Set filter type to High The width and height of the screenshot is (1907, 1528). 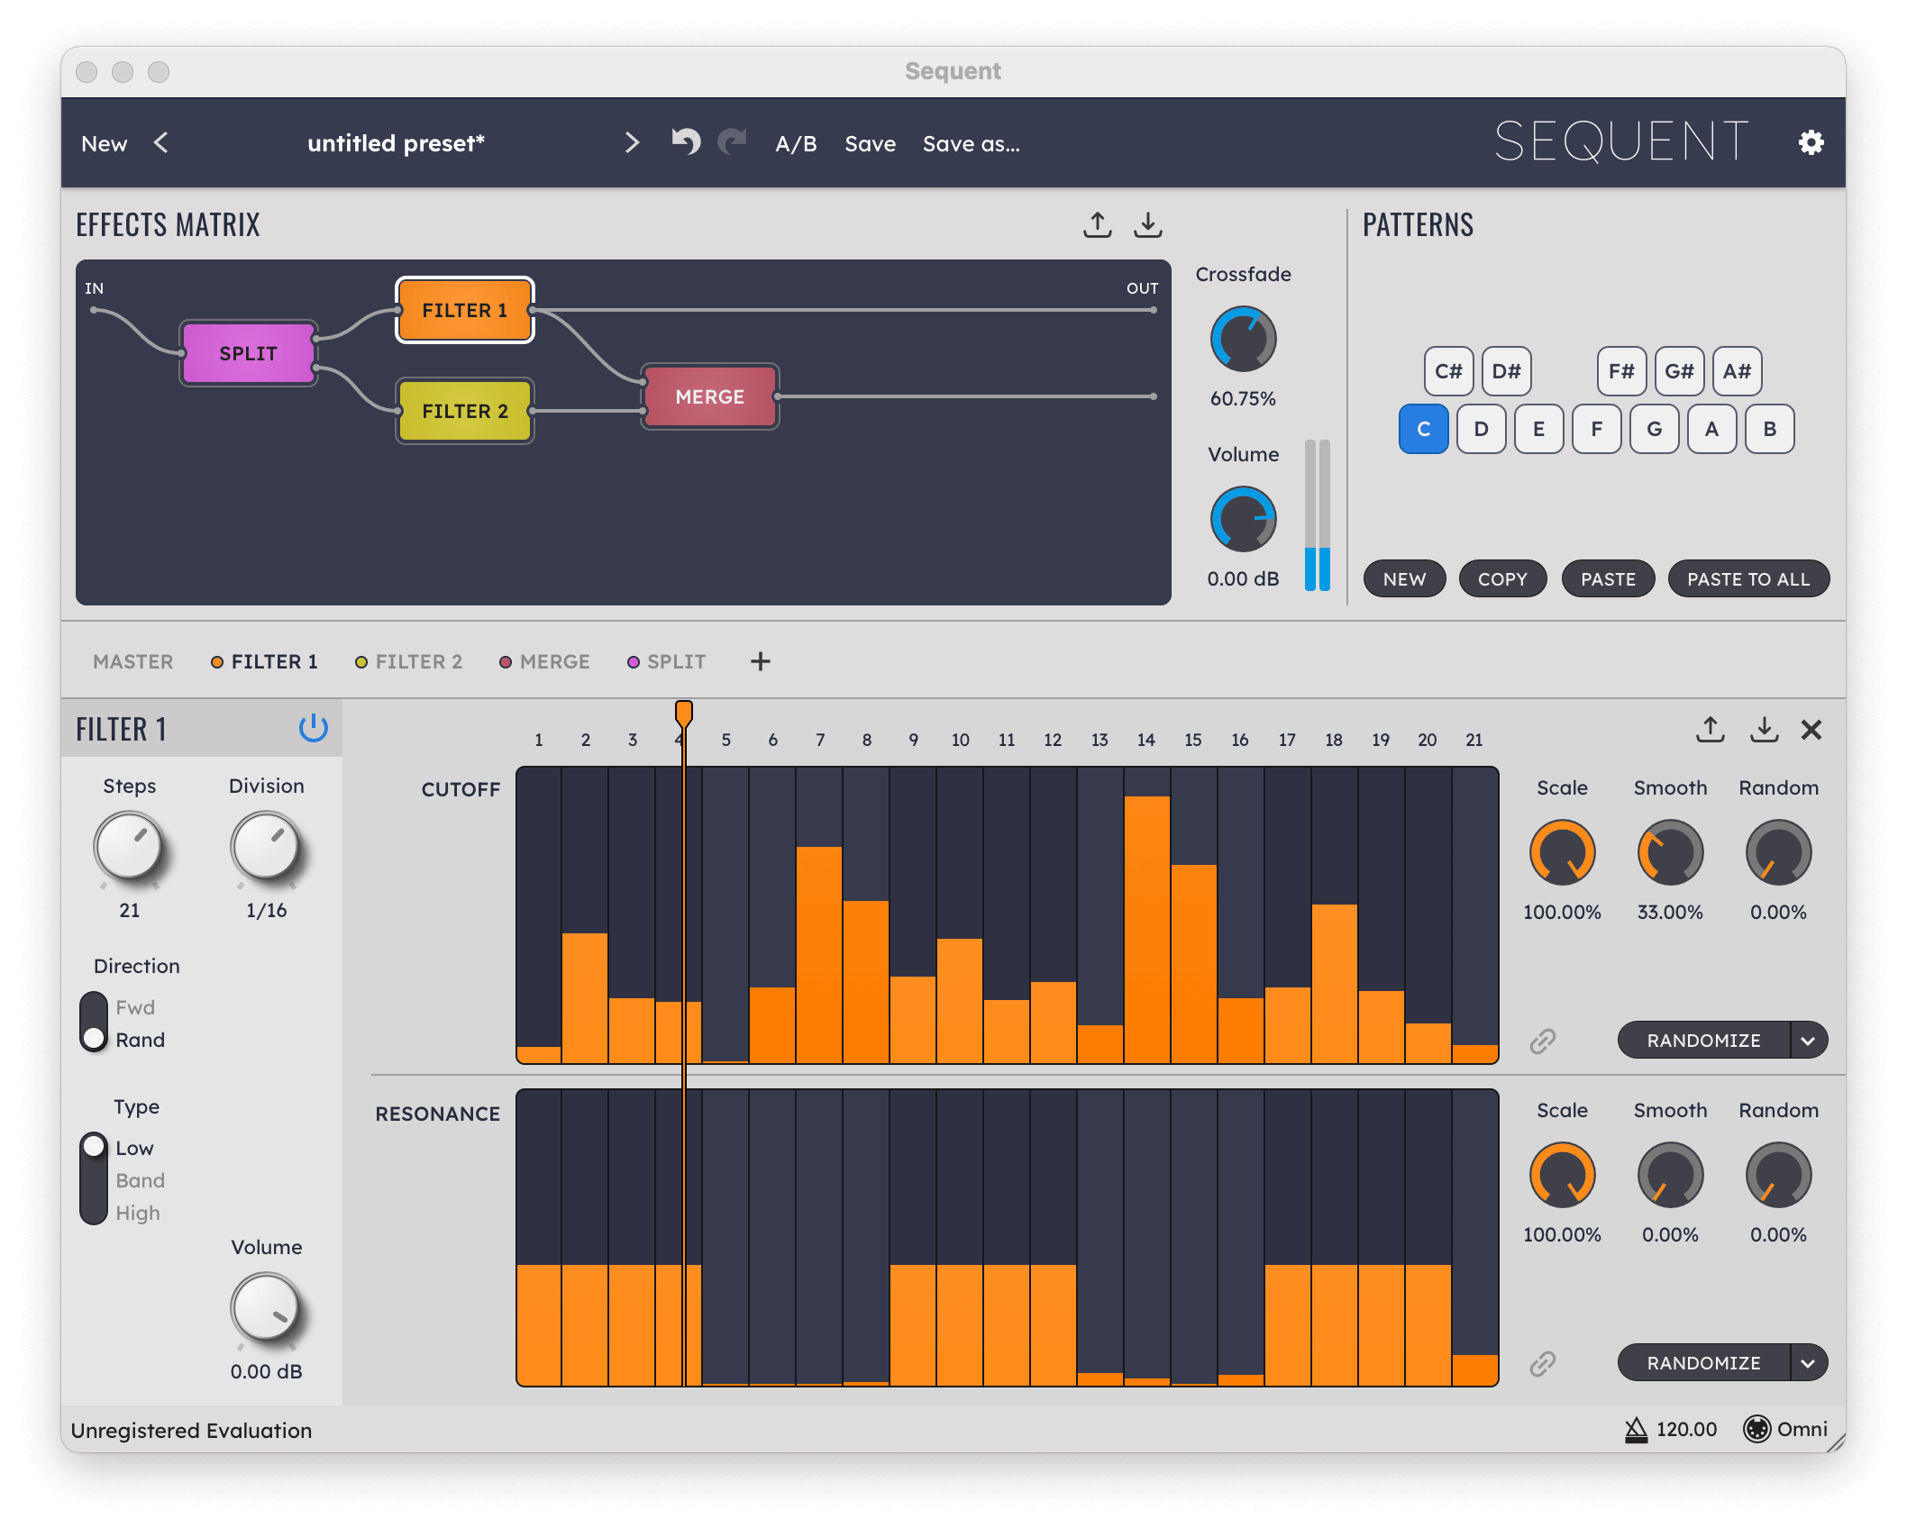(x=137, y=1213)
